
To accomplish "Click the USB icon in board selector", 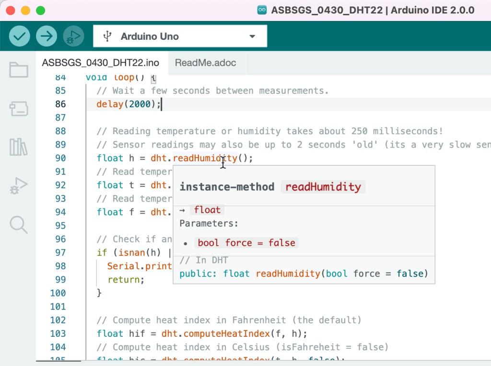I will [107, 36].
